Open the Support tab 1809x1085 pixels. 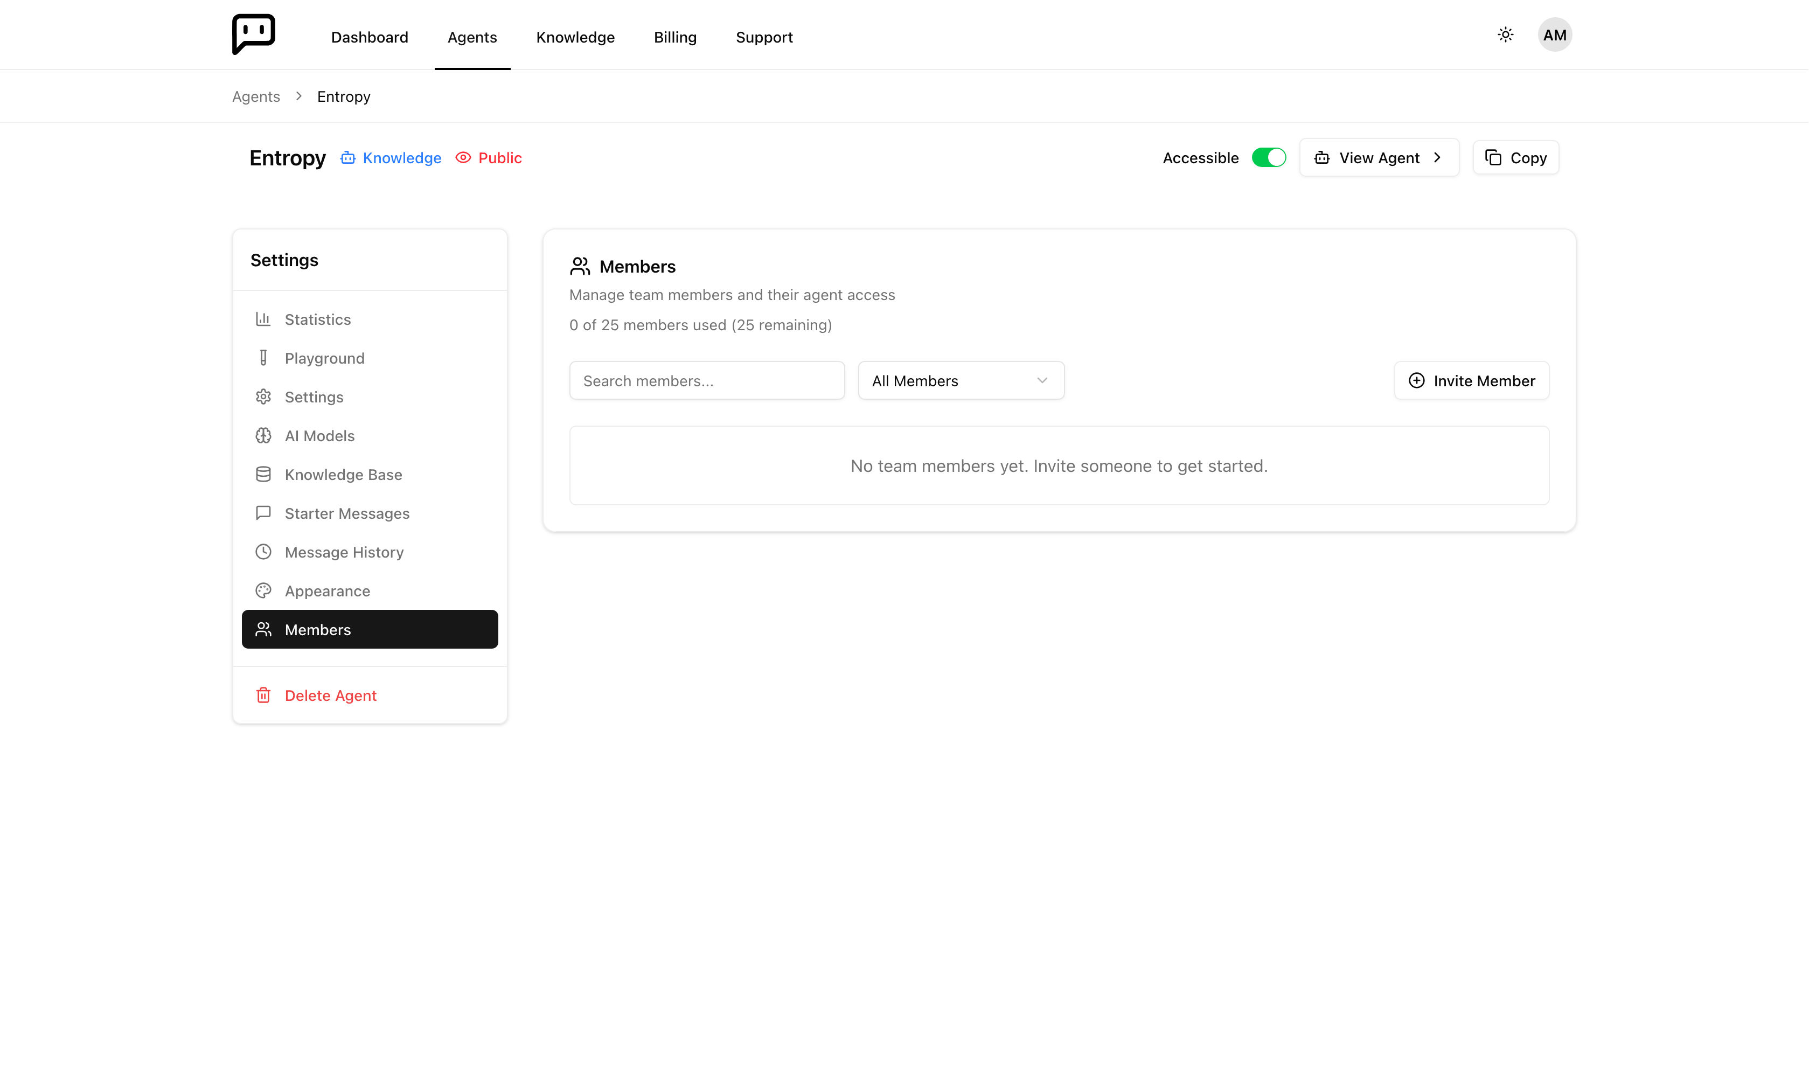point(764,37)
